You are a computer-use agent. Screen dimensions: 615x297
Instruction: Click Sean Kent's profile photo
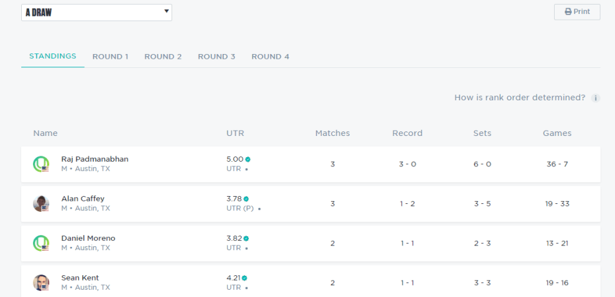[x=41, y=283]
